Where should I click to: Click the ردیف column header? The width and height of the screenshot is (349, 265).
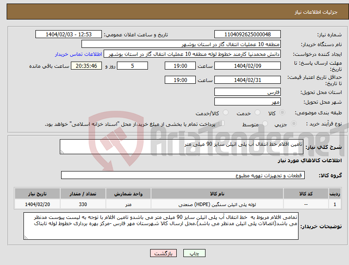coord(335,194)
